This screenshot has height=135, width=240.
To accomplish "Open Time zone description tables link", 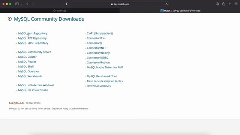I will click(105, 81).
